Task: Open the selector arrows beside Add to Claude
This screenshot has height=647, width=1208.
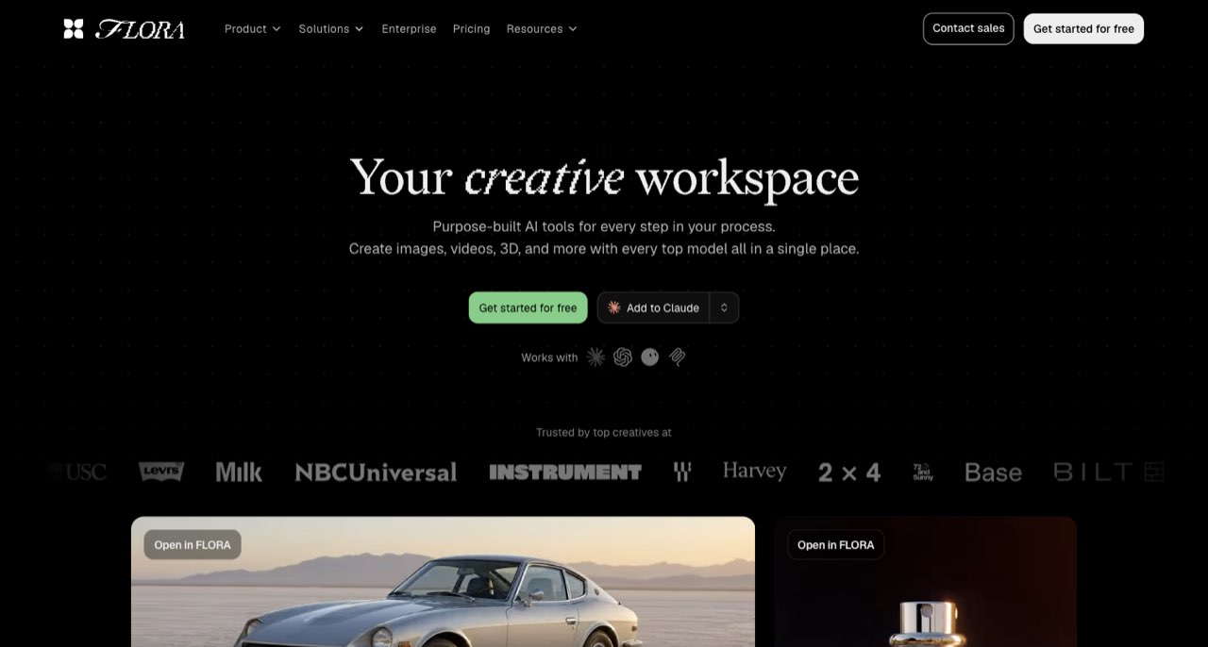Action: point(725,307)
